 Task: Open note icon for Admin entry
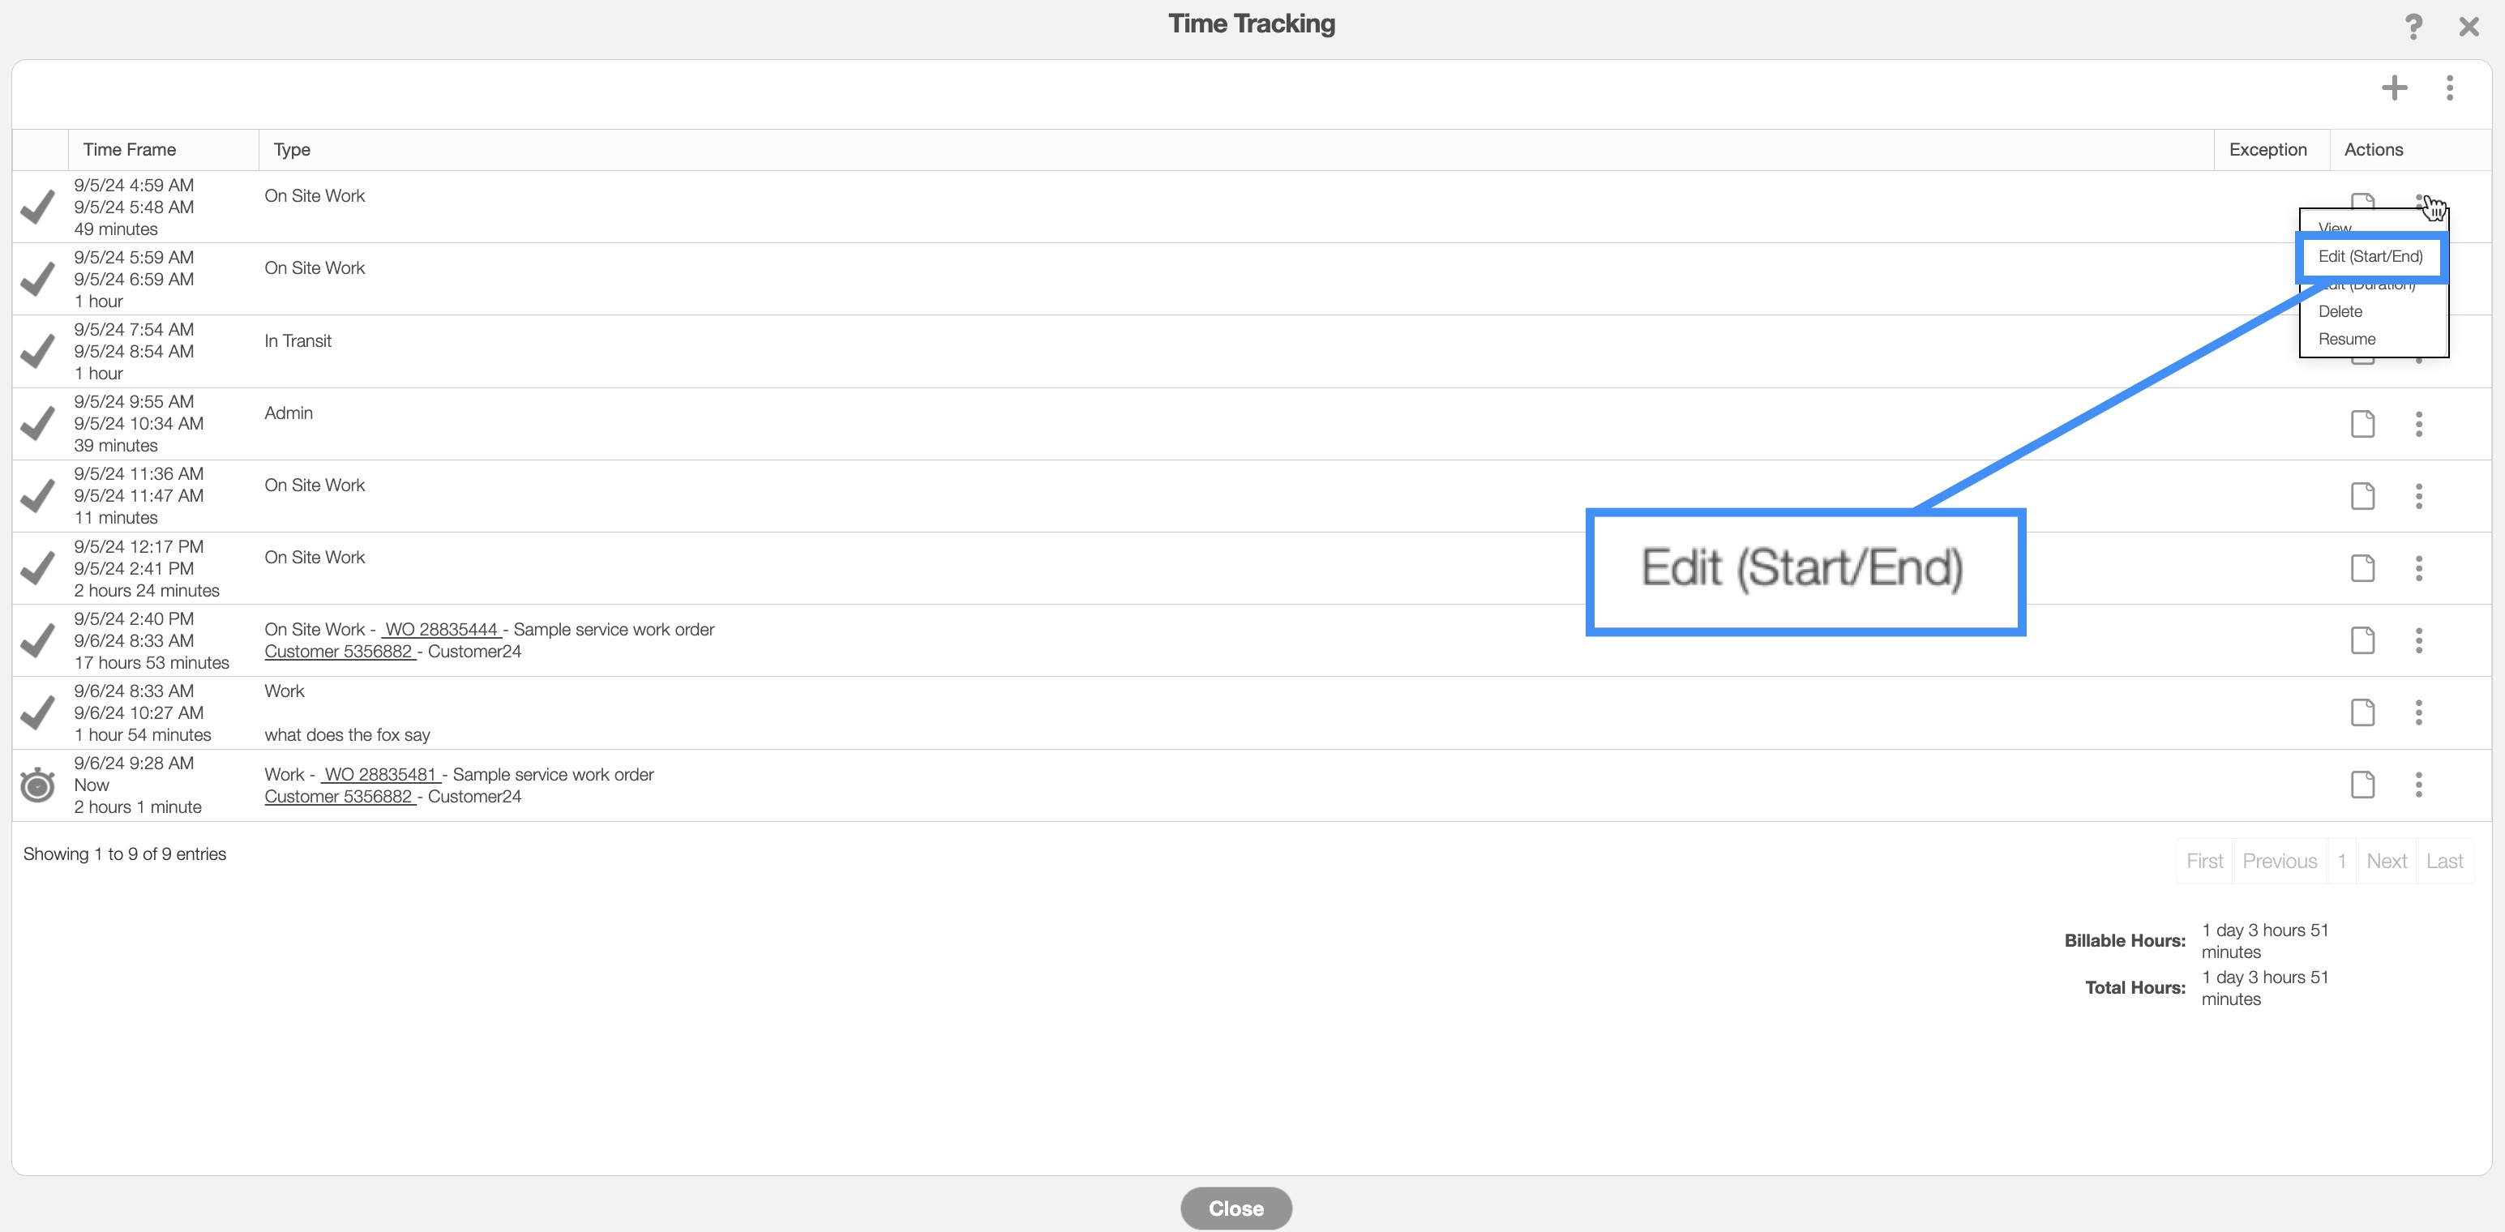(2362, 424)
